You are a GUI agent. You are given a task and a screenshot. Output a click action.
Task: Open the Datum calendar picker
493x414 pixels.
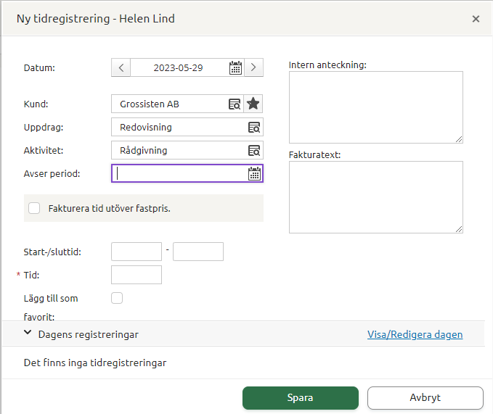pyautogui.click(x=235, y=67)
